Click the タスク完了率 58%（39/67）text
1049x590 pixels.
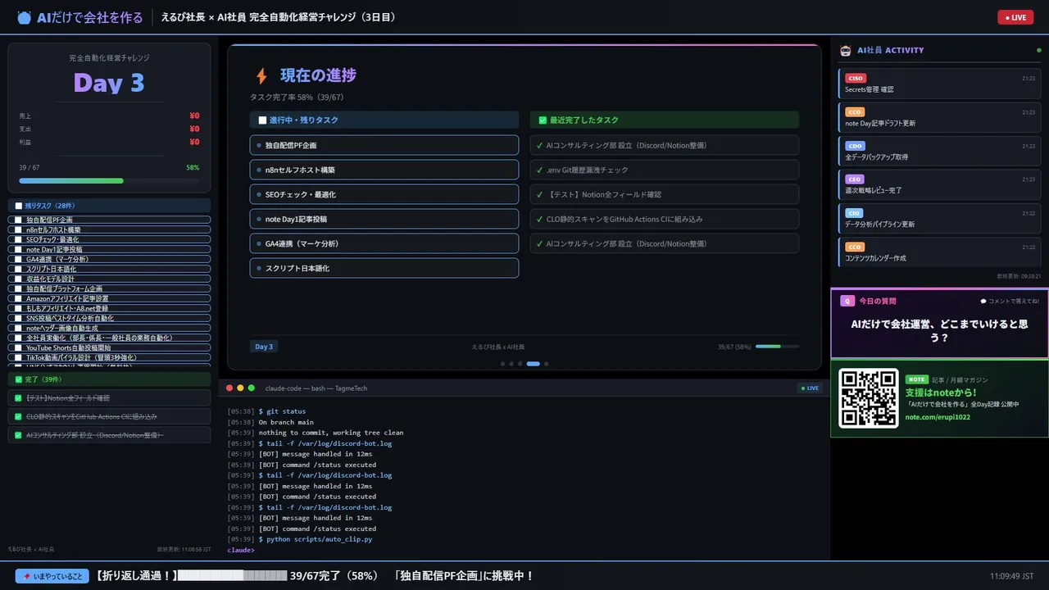(297, 97)
